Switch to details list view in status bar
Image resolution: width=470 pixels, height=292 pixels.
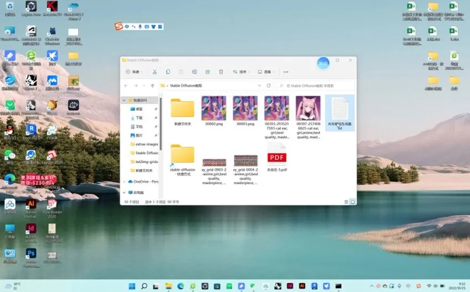click(x=346, y=202)
